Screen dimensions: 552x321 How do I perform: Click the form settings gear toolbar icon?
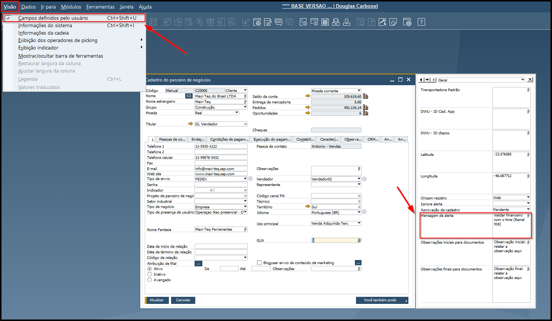coord(257,22)
